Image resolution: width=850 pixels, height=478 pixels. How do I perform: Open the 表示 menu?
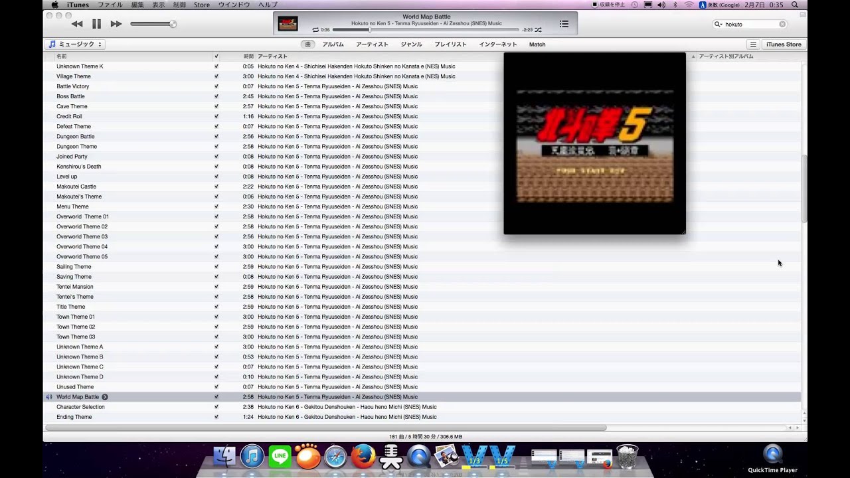coord(159,5)
